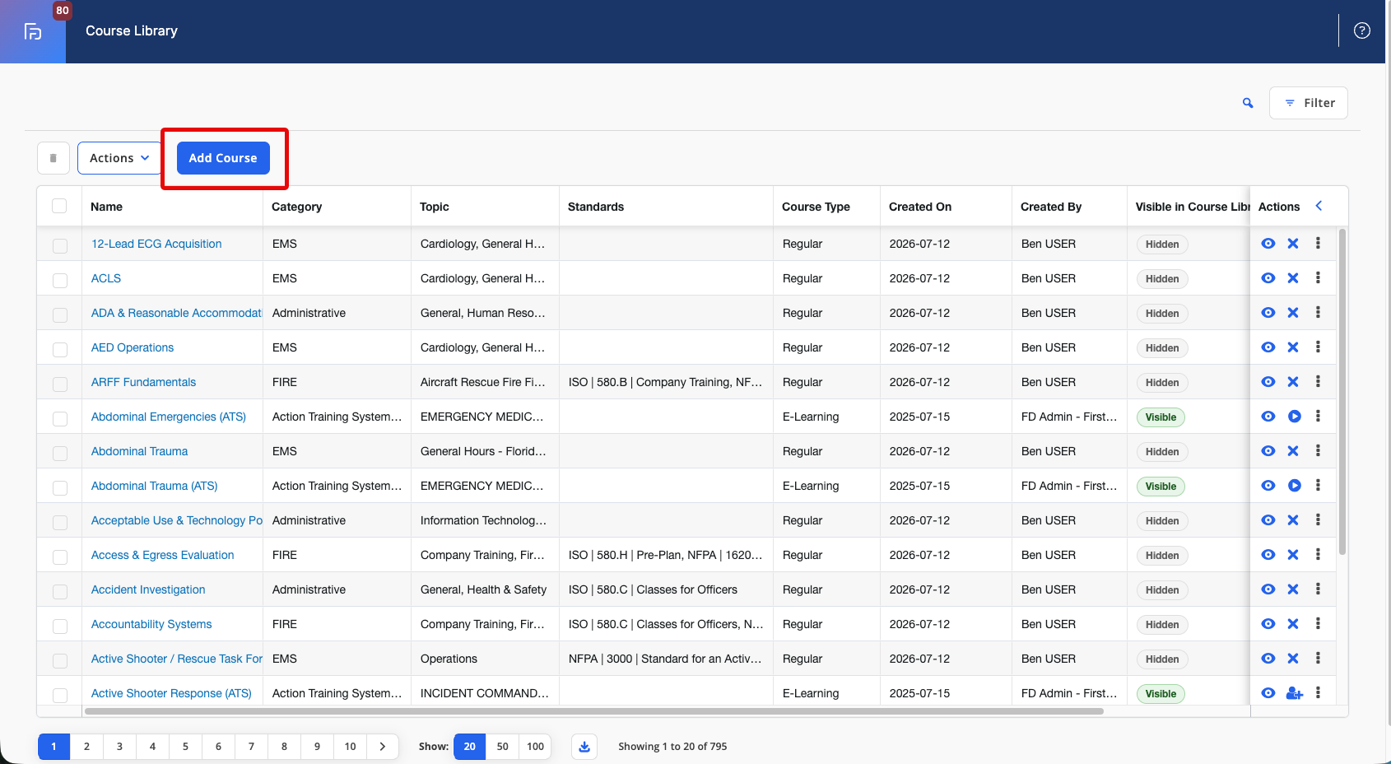Click the search magnifier icon
The width and height of the screenshot is (1391, 764).
click(1248, 103)
